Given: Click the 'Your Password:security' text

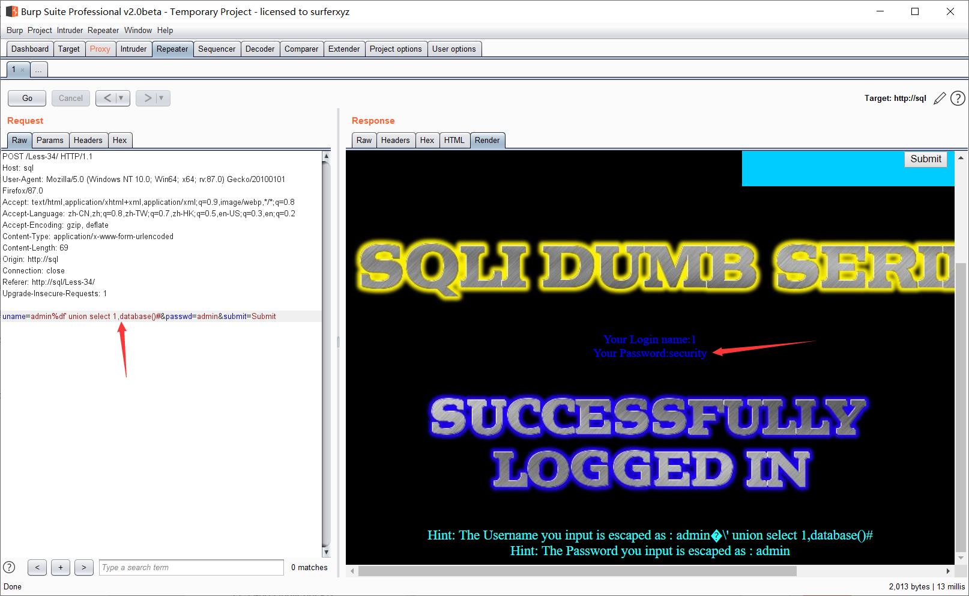Looking at the screenshot, I should coord(650,353).
